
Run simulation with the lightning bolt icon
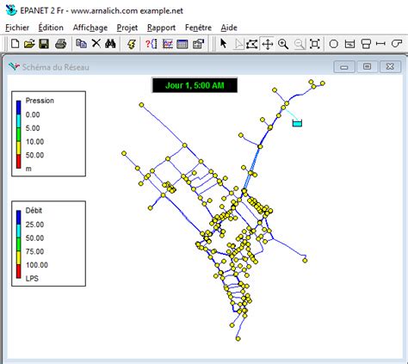coord(132,44)
